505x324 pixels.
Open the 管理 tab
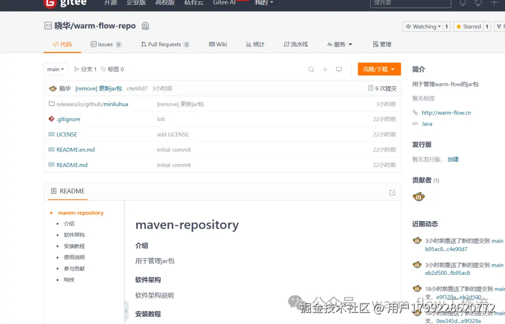point(382,44)
